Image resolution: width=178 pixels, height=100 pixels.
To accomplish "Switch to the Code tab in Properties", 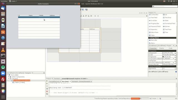I will click(x=170, y=48).
